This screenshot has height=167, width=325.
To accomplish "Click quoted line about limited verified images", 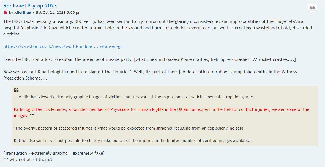I will coord(133,141).
